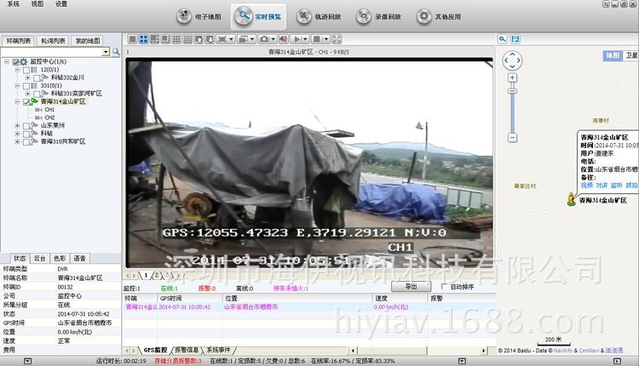Image resolution: width=639 pixels, height=366 pixels.
Task: Select the single-window video layout icon
Action: click(x=131, y=39)
